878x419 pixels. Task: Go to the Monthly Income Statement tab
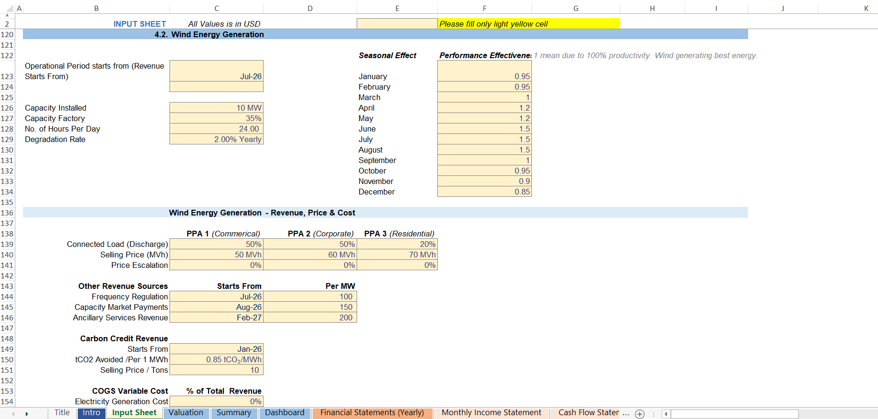[x=491, y=413]
